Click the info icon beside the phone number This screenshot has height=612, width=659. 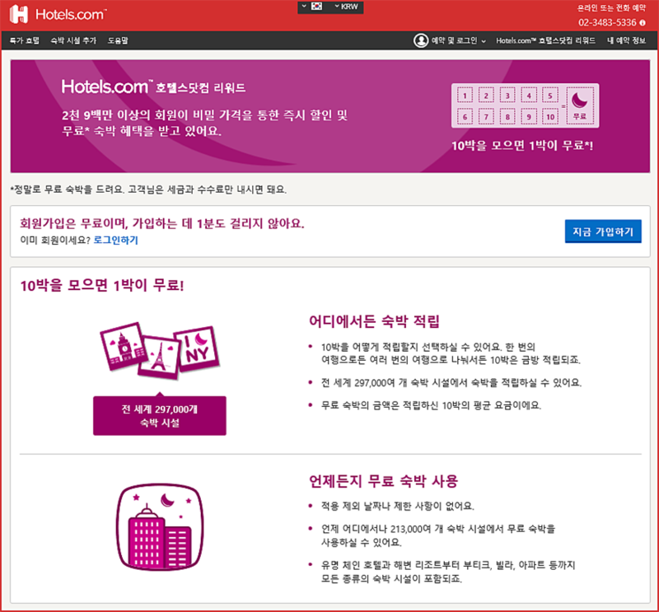click(x=643, y=23)
